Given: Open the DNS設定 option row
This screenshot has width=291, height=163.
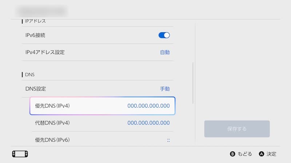Looking at the screenshot, I should [36, 89].
